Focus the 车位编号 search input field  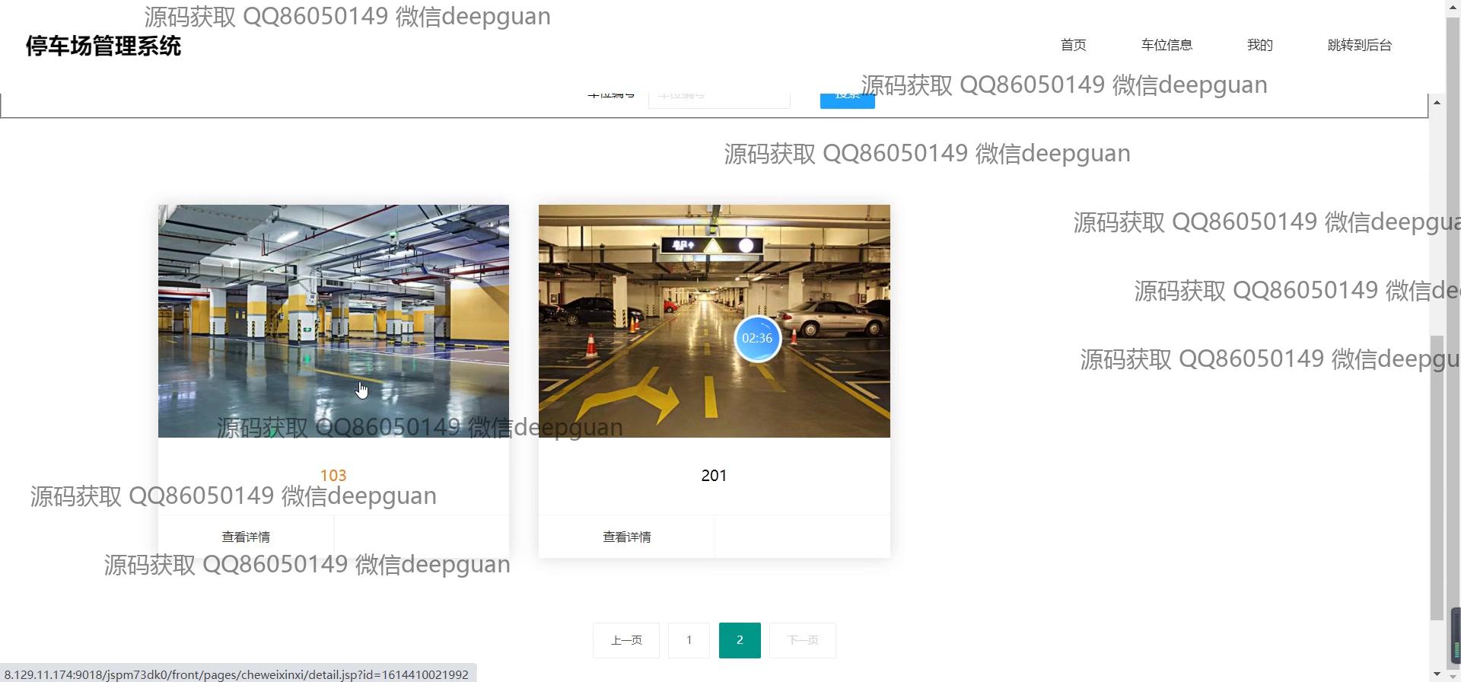718,98
